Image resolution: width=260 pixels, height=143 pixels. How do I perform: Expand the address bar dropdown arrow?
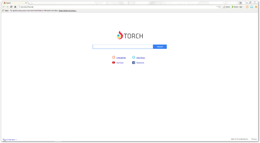pyautogui.click(x=217, y=7)
